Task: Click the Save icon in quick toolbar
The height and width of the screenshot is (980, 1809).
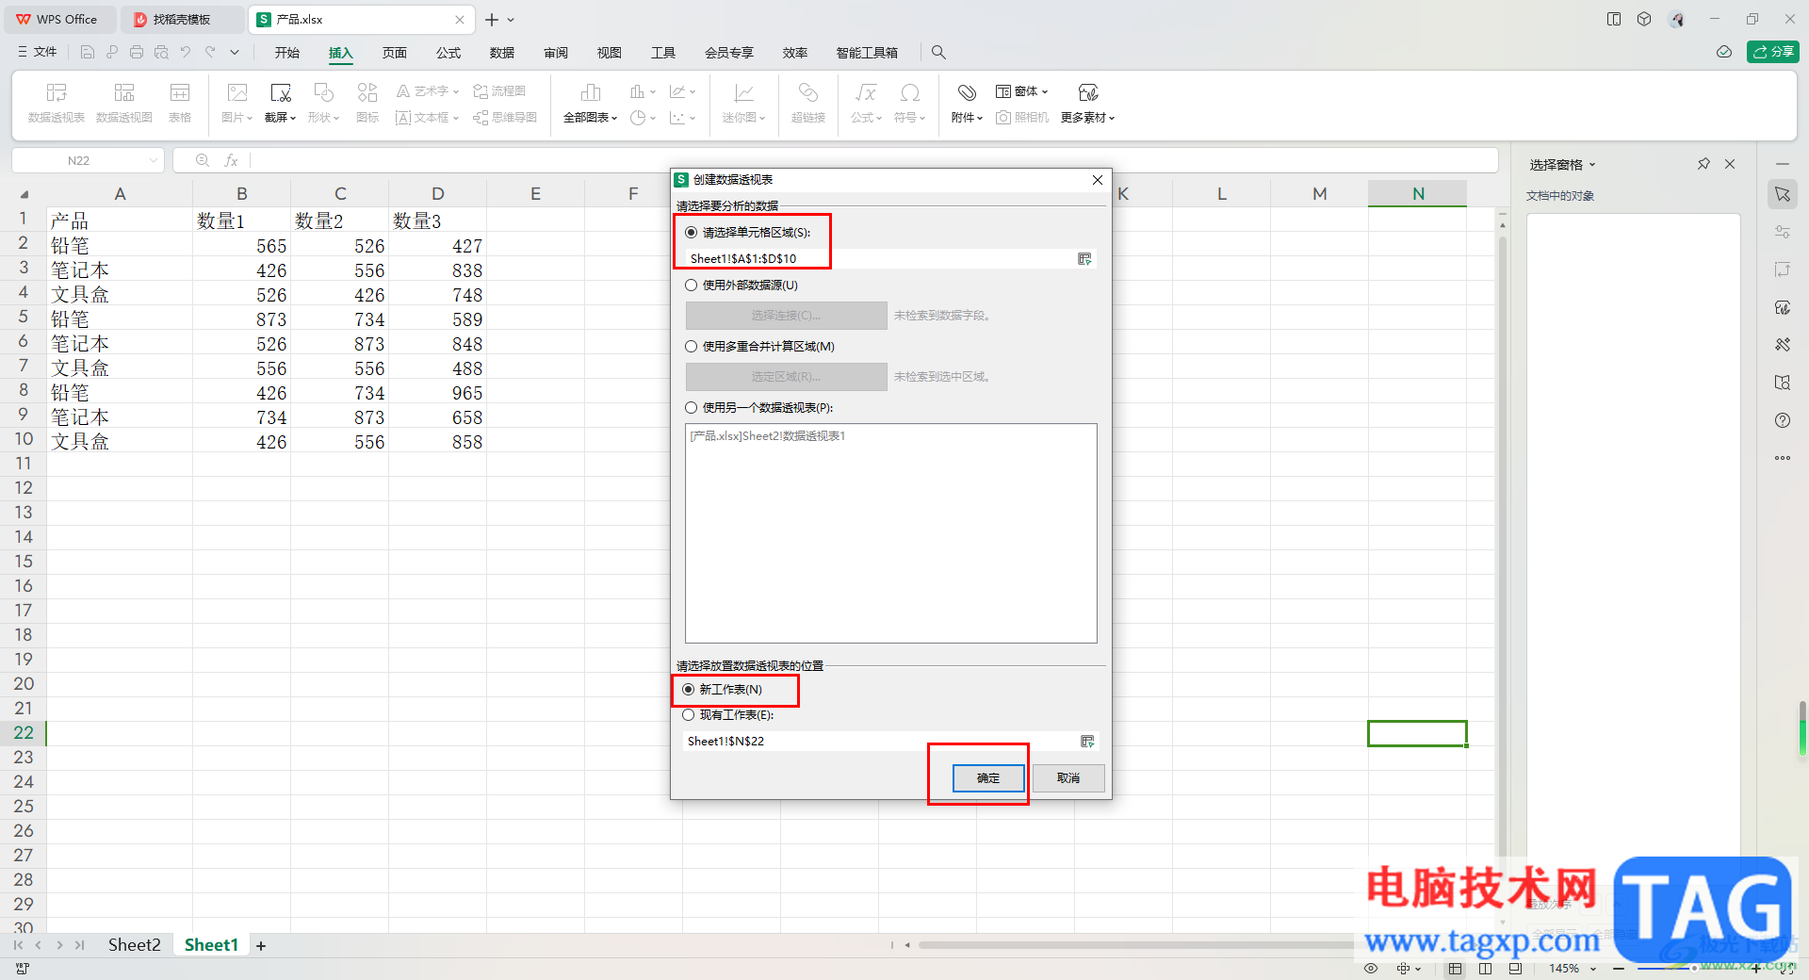Action: (x=88, y=52)
